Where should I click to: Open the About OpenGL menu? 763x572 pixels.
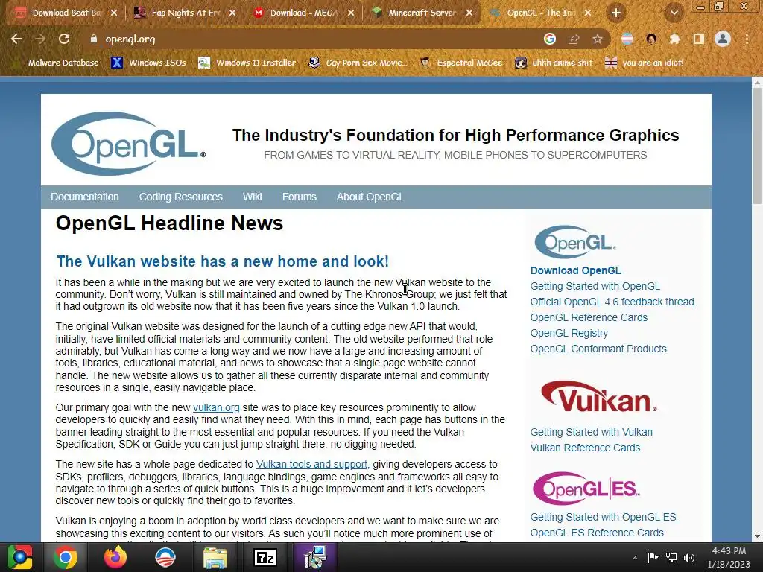pyautogui.click(x=370, y=197)
